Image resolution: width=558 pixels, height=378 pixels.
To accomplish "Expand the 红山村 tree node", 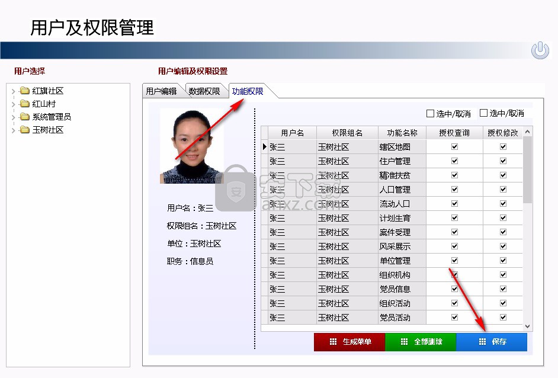I will tap(14, 104).
